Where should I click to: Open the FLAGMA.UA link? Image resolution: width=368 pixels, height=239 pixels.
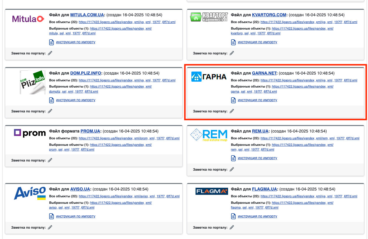point(264,189)
